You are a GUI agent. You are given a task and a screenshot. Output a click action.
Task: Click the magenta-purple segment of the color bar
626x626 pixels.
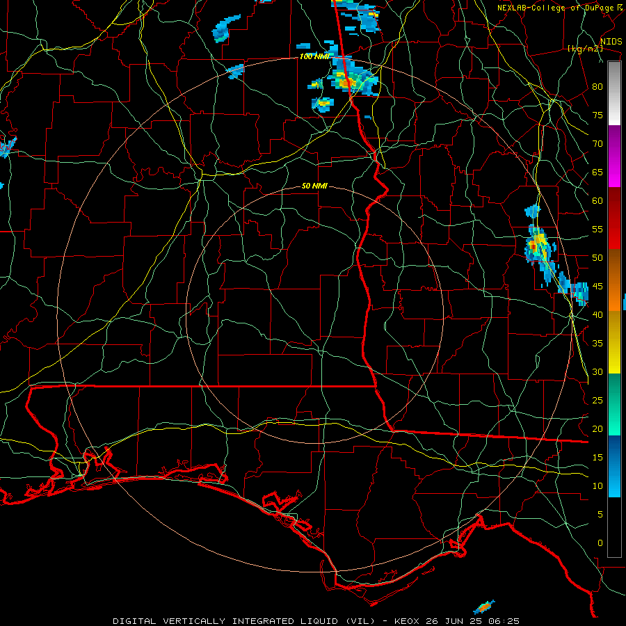[x=614, y=156]
